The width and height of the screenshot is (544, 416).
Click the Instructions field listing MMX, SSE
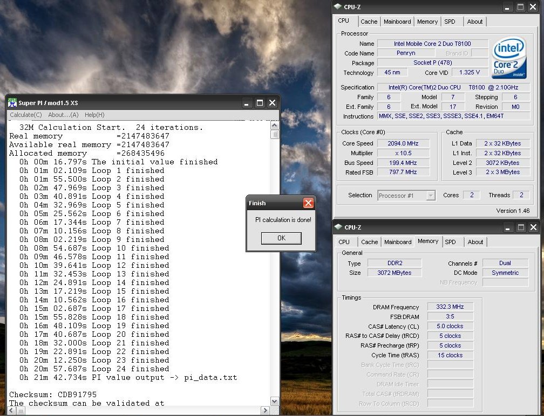pyautogui.click(x=453, y=116)
